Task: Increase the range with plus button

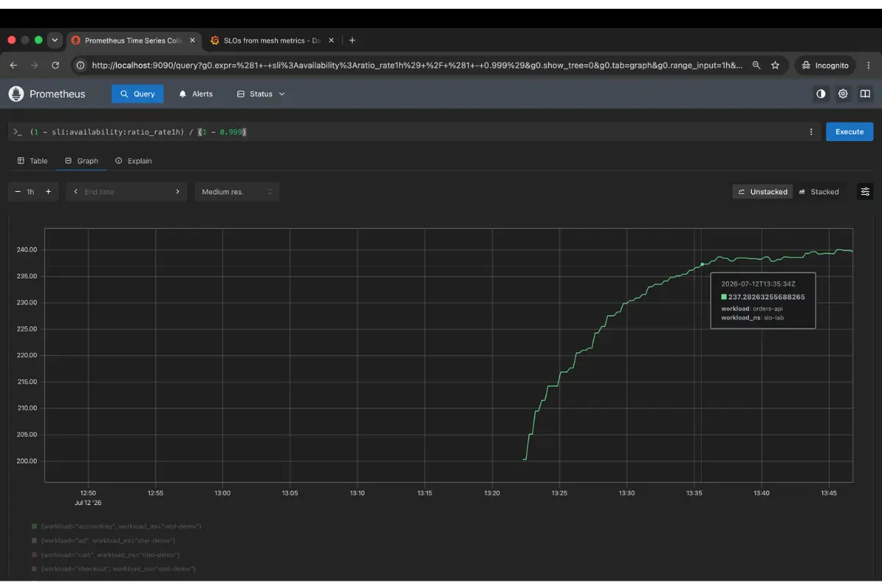Action: (49, 192)
